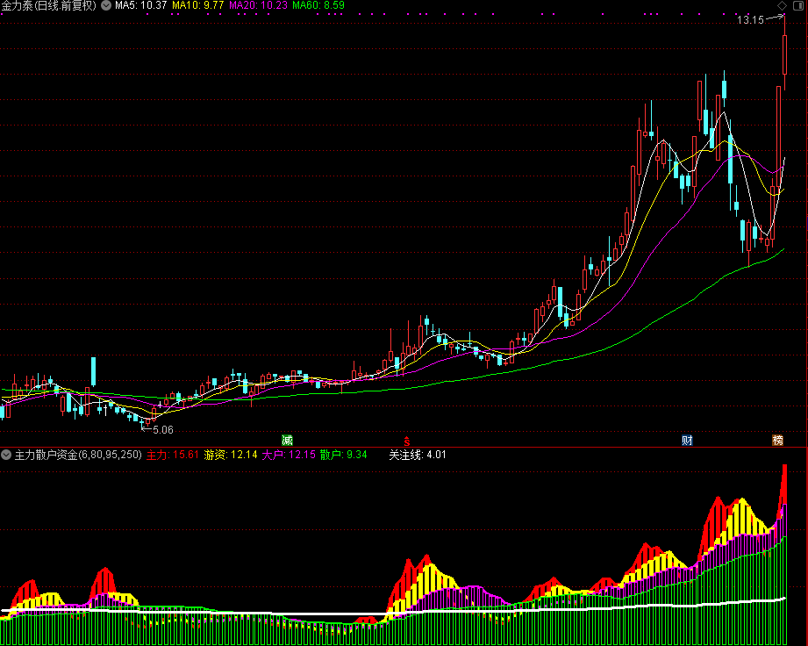Expand the 主力散户资金 indicator dropdown
808x646 pixels.
tap(6, 455)
